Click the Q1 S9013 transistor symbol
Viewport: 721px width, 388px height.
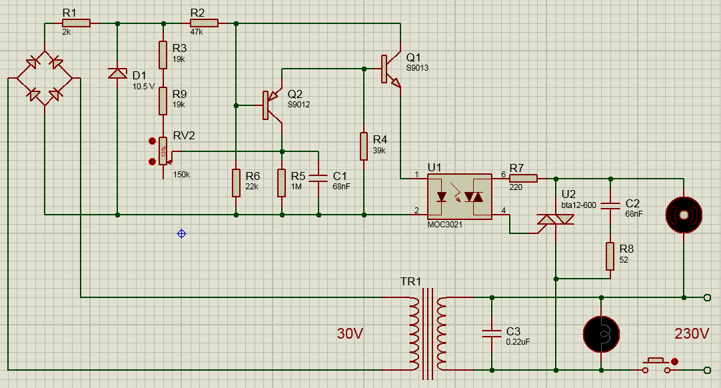pyautogui.click(x=390, y=69)
